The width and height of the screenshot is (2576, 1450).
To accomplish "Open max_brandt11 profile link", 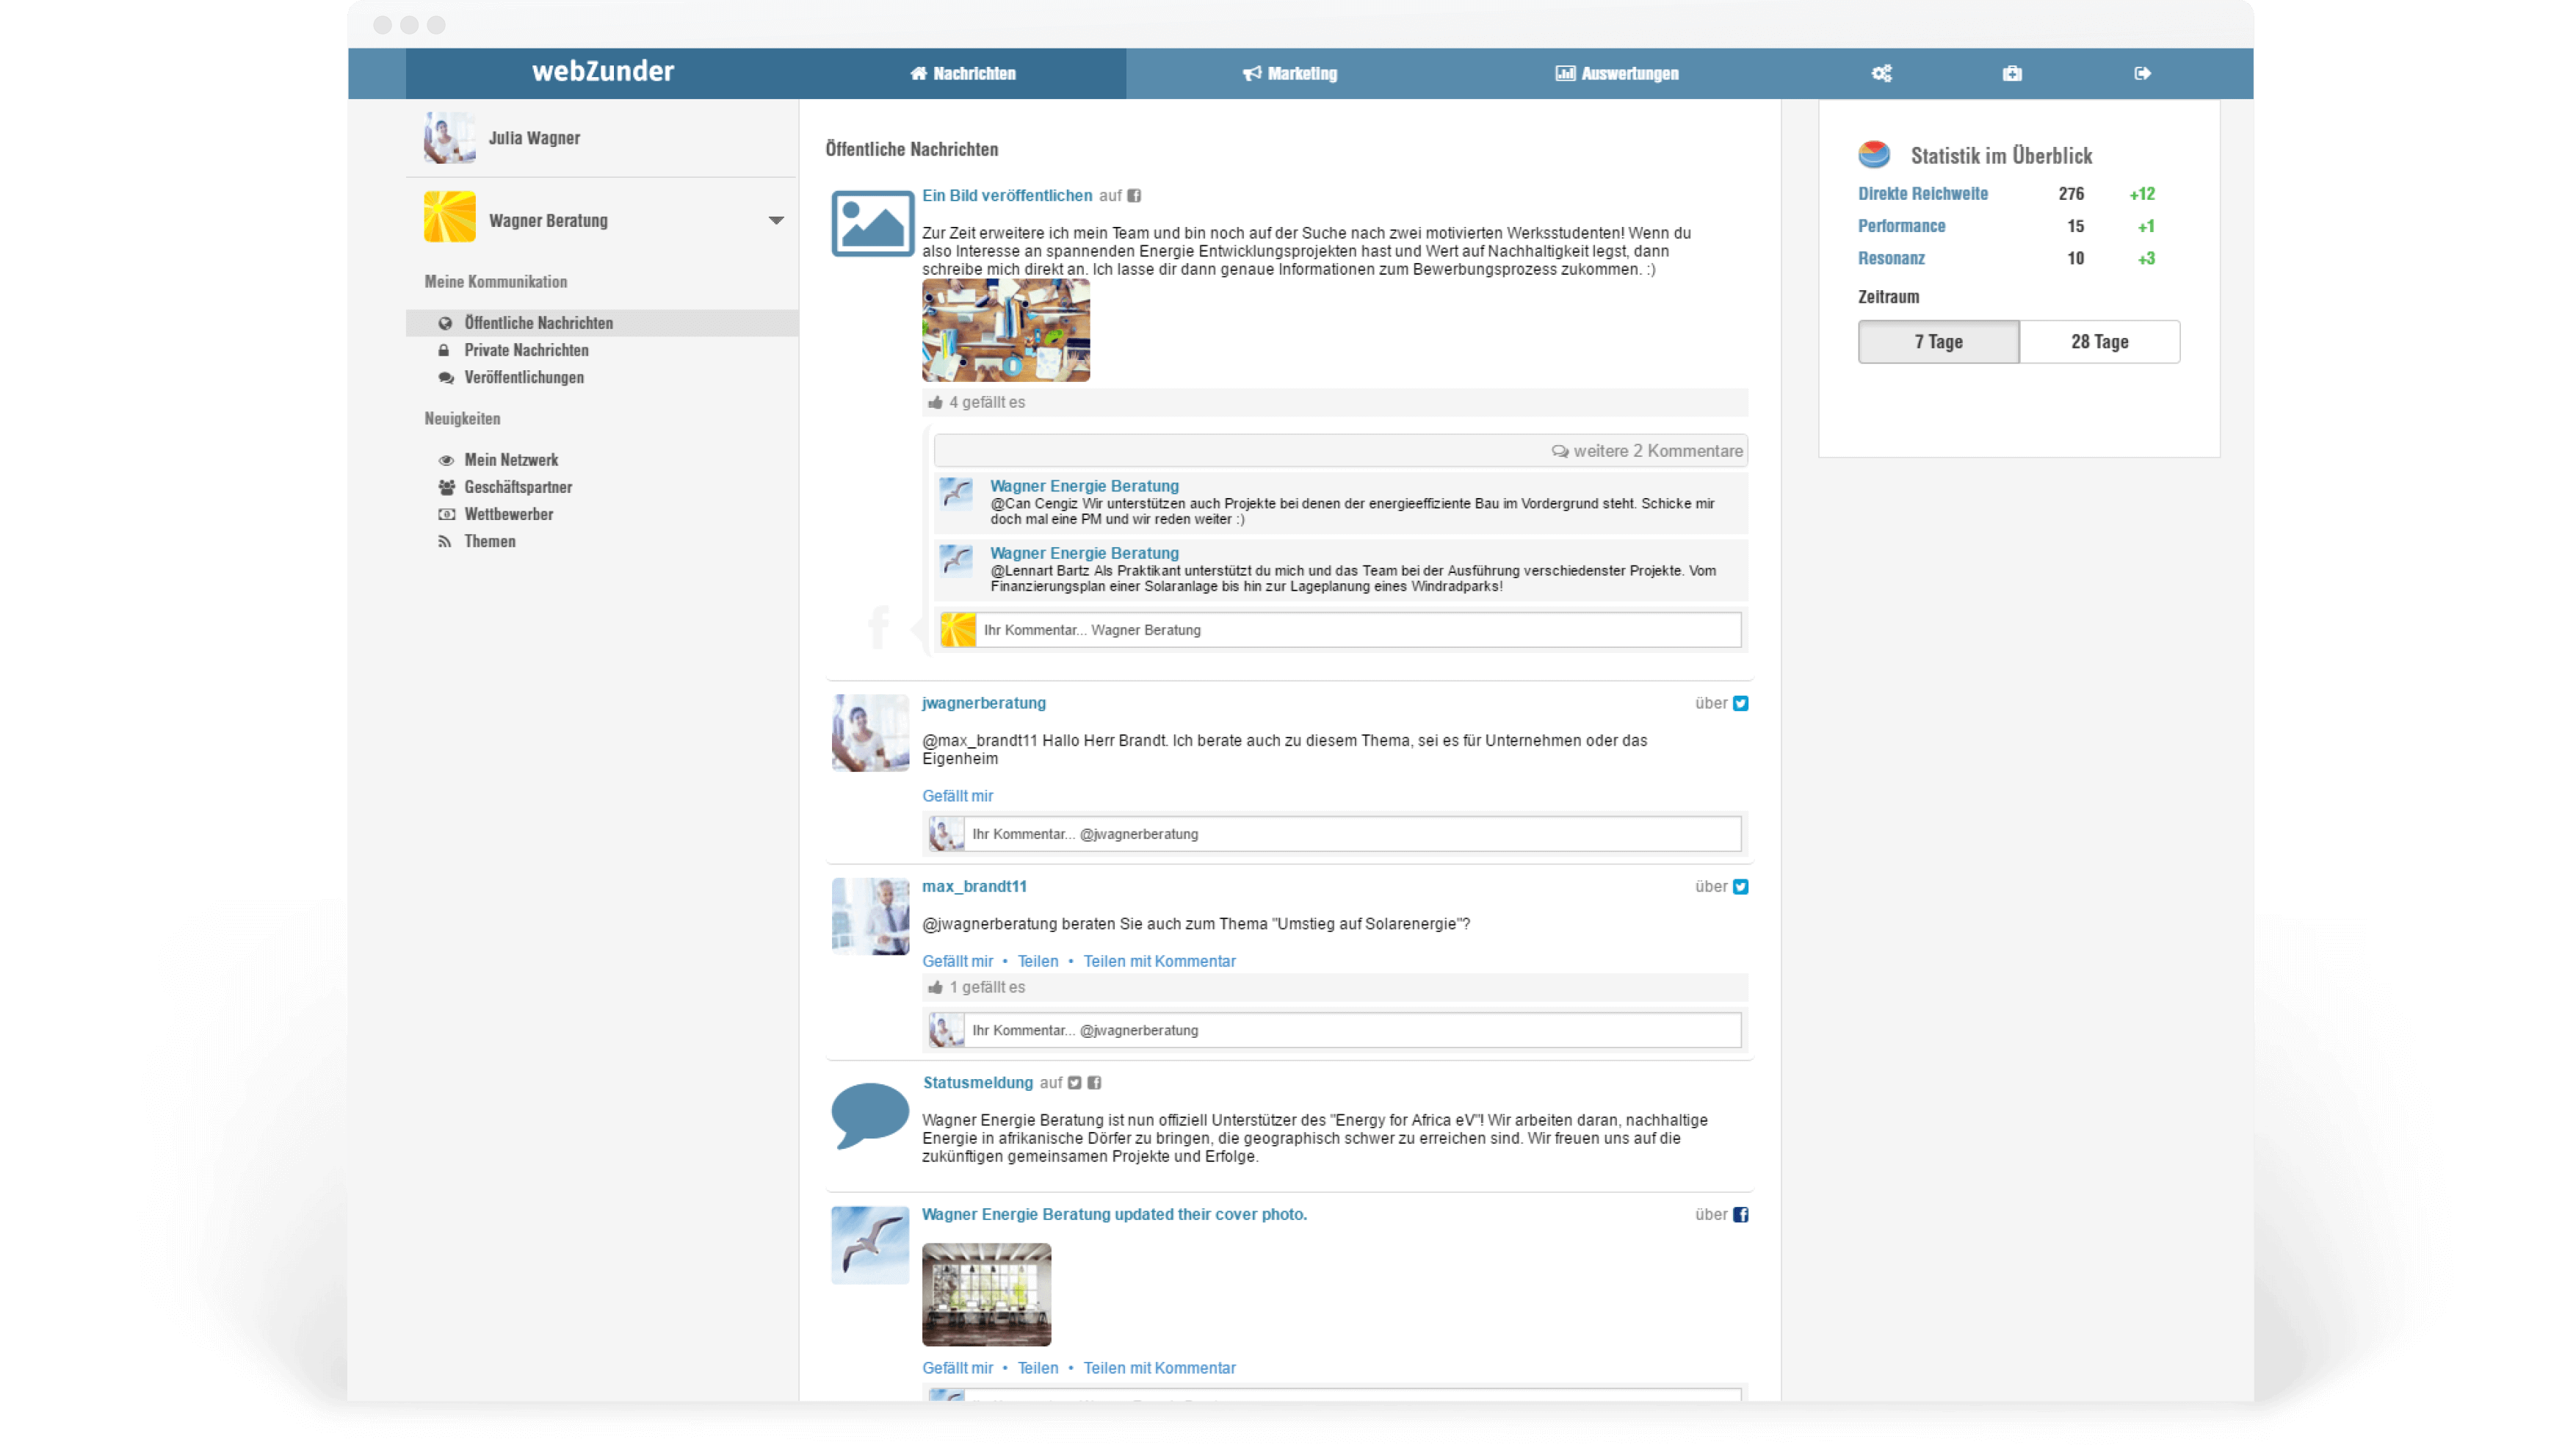I will 974,886.
